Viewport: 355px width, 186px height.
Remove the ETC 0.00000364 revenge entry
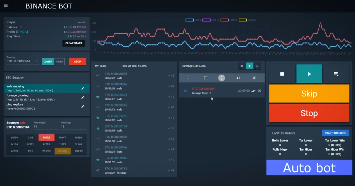tap(259, 91)
